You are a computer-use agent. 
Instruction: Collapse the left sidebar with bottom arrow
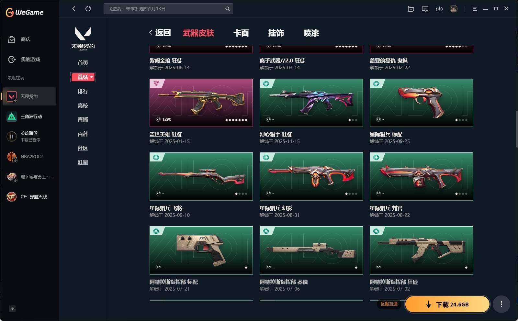coord(12,309)
